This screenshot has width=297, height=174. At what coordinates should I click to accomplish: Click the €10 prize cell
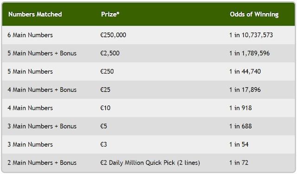click(105, 108)
